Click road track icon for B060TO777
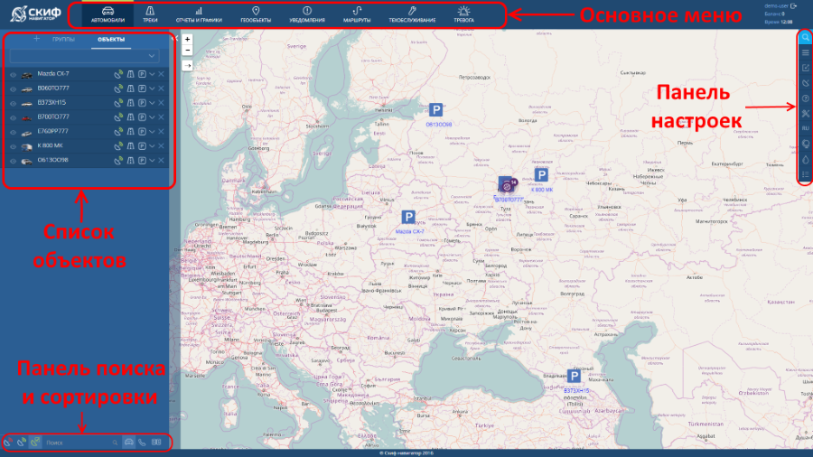This screenshot has height=457, width=813. coord(131,89)
